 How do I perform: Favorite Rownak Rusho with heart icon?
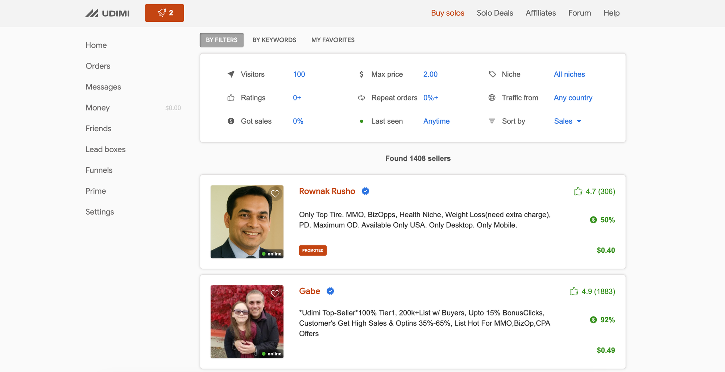[275, 194]
